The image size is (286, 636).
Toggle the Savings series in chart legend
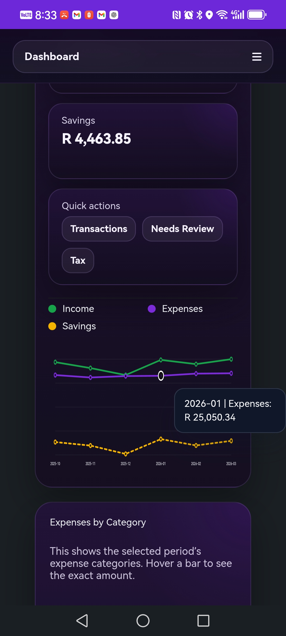[x=52, y=326]
